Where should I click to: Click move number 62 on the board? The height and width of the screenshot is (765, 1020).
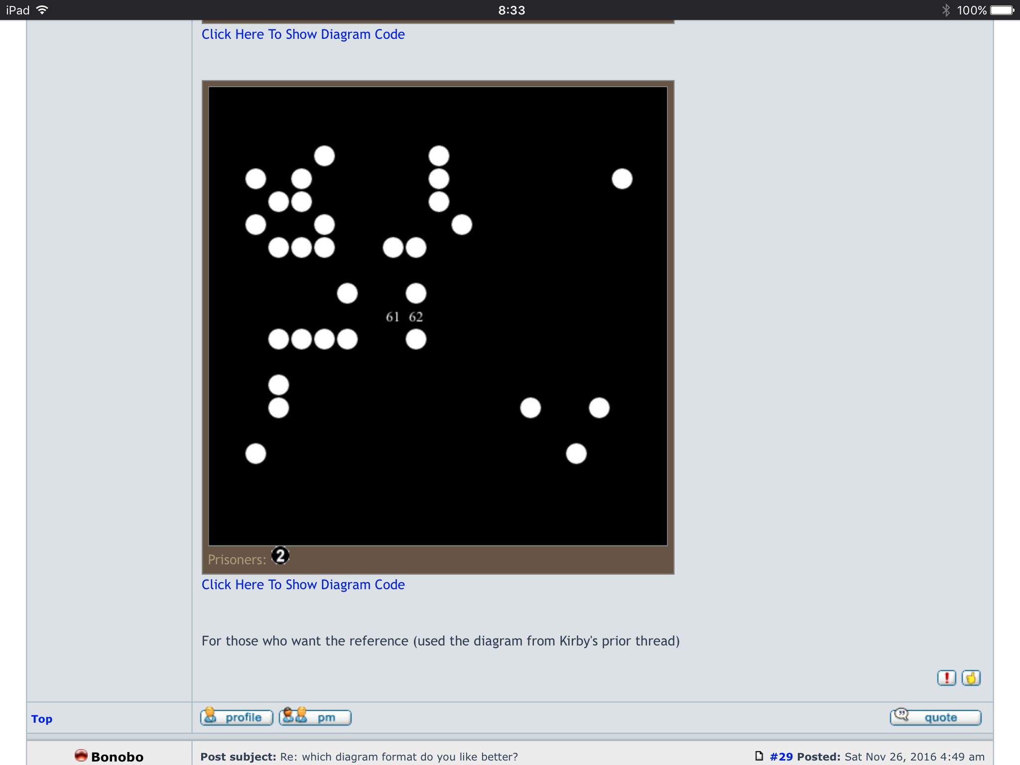416,317
